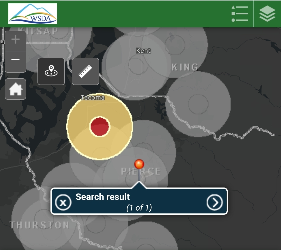
Task: Click the THURSTON county label
Action: click(40, 225)
